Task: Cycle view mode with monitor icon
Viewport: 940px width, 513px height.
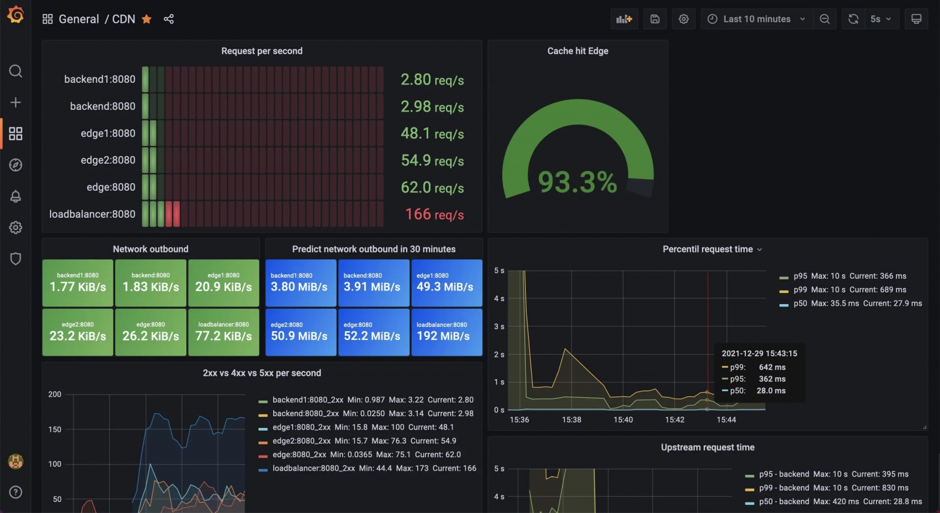Action: [916, 19]
